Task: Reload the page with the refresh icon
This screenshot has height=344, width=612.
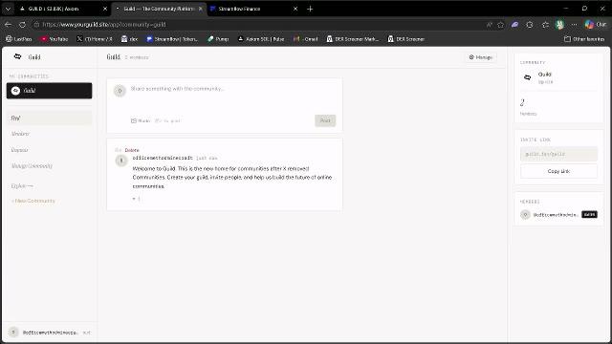Action: pyautogui.click(x=22, y=24)
